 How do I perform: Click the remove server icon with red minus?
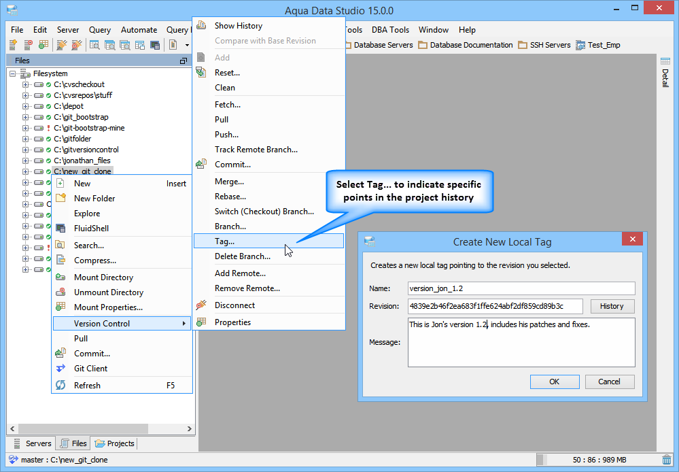(x=28, y=45)
